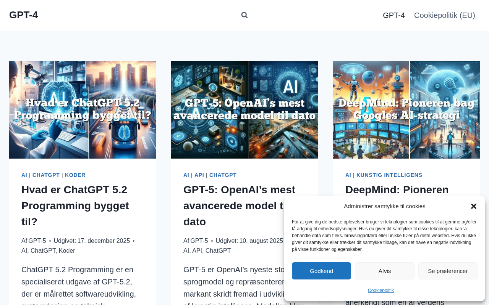Open the DeepMind article thumbnail image
The image size is (489, 305).
coord(406,110)
